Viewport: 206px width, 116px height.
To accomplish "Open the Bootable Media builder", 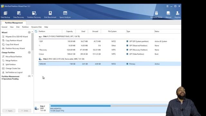I will [x=156, y=15].
